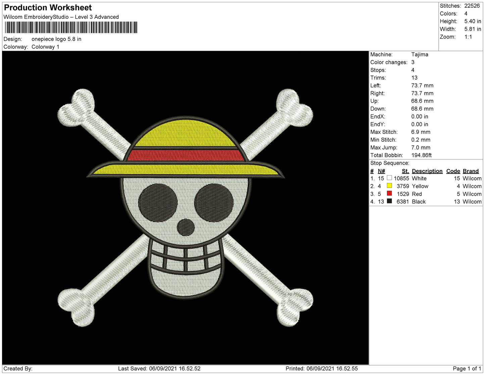Click the Machine value 'Tajima'

[420, 54]
